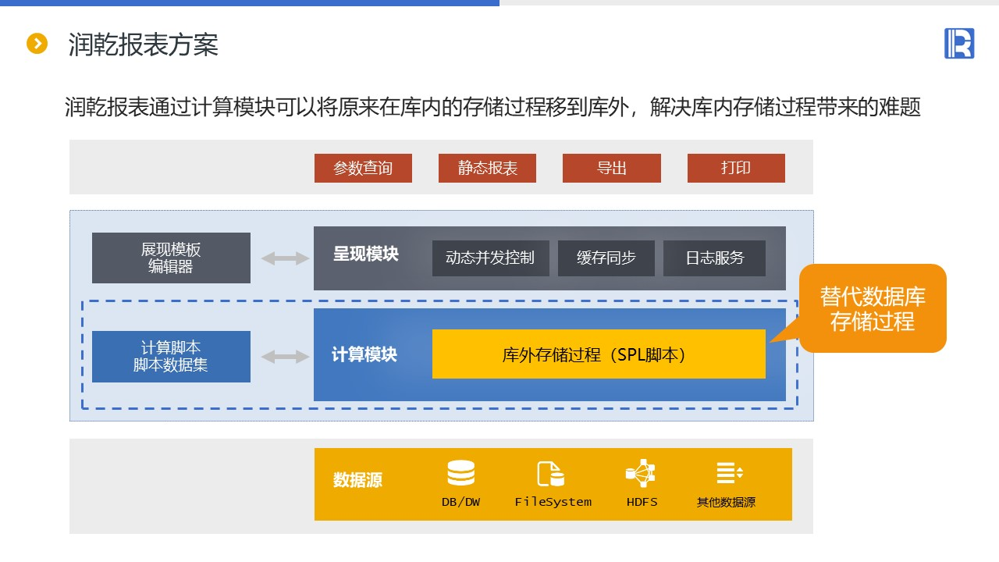Click the yellow 库外存储过程 SPL脚本 box

pyautogui.click(x=599, y=354)
